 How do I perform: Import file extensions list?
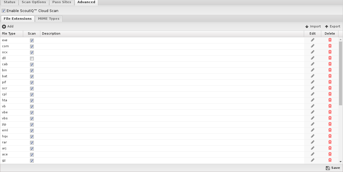point(313,27)
